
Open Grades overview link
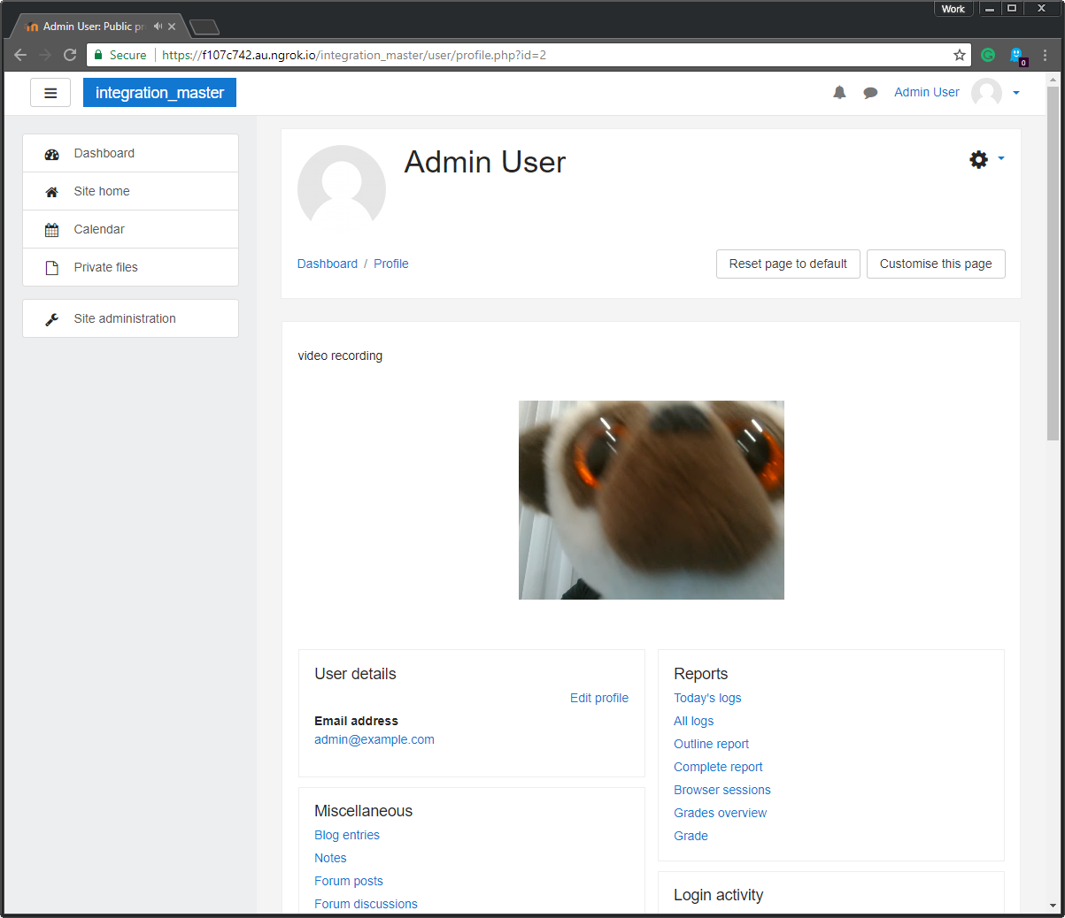pos(720,813)
